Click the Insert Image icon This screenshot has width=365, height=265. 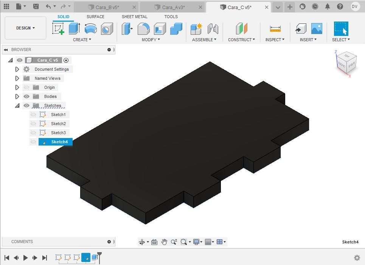point(317,29)
